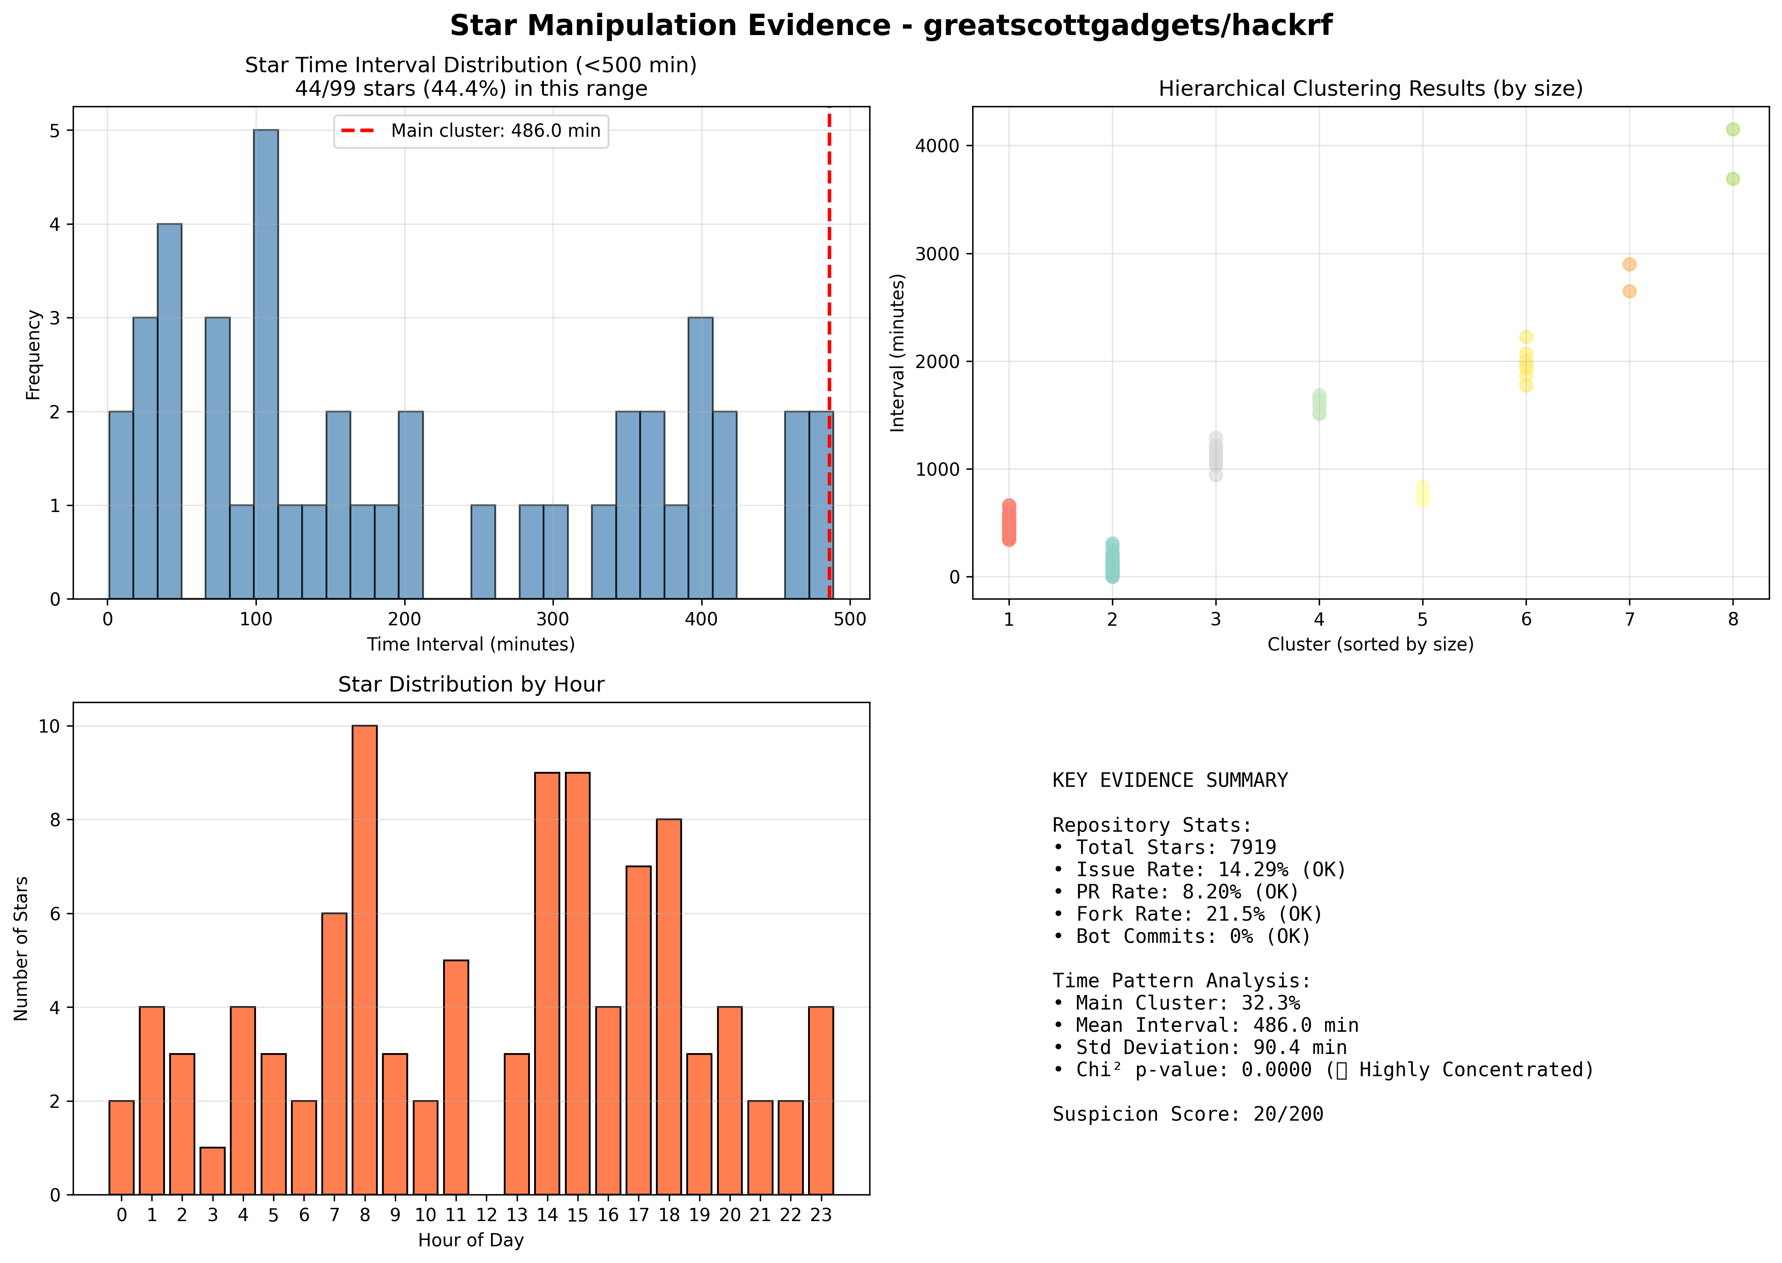The width and height of the screenshot is (1782, 1263).
Task: Click the 'Frequency' axis label
Action: pos(32,355)
